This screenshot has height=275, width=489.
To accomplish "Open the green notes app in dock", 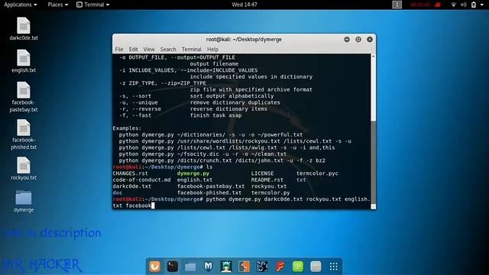I will [298, 267].
